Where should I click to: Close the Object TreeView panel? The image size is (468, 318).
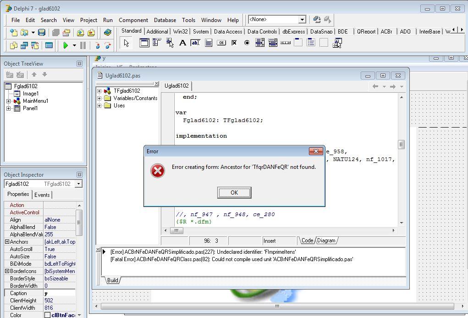click(x=79, y=63)
